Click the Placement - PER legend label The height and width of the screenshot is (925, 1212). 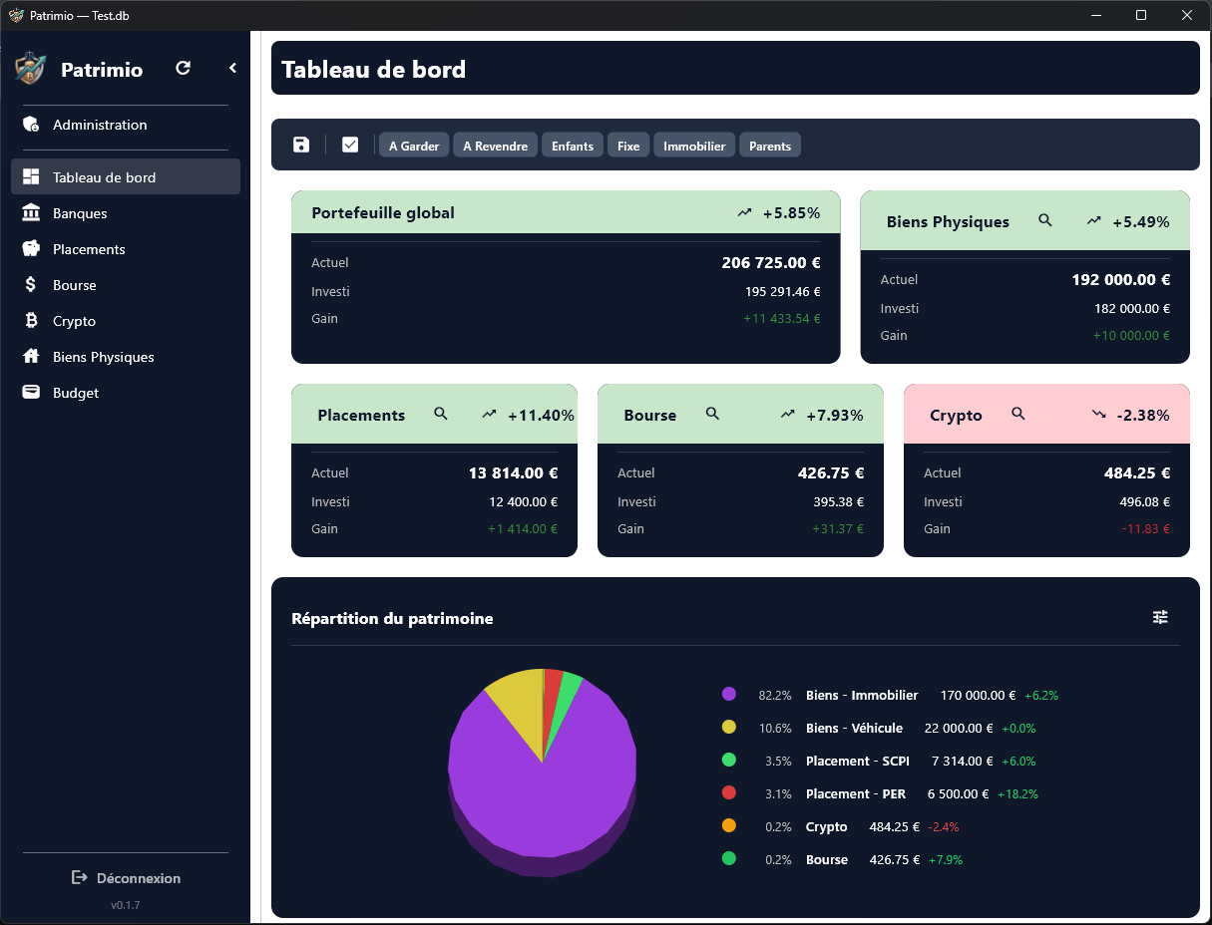click(856, 793)
